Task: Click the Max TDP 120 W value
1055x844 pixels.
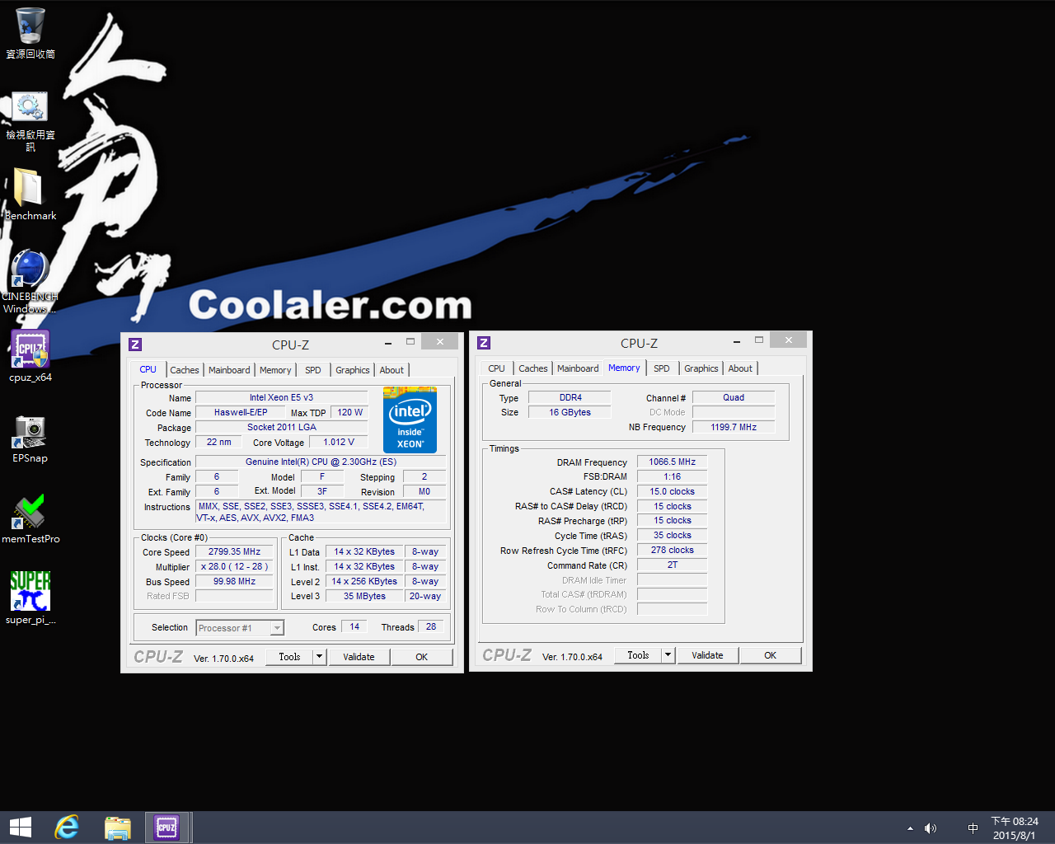Action: pos(350,412)
